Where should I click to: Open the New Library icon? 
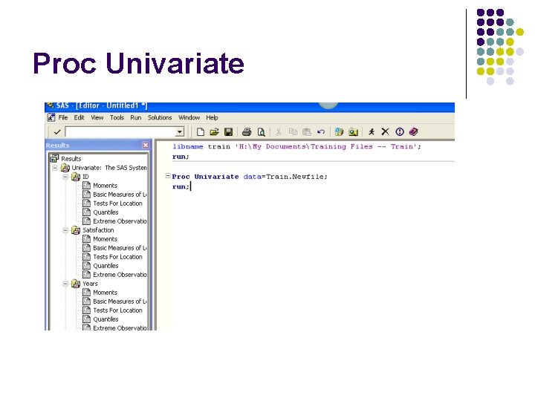coord(339,132)
